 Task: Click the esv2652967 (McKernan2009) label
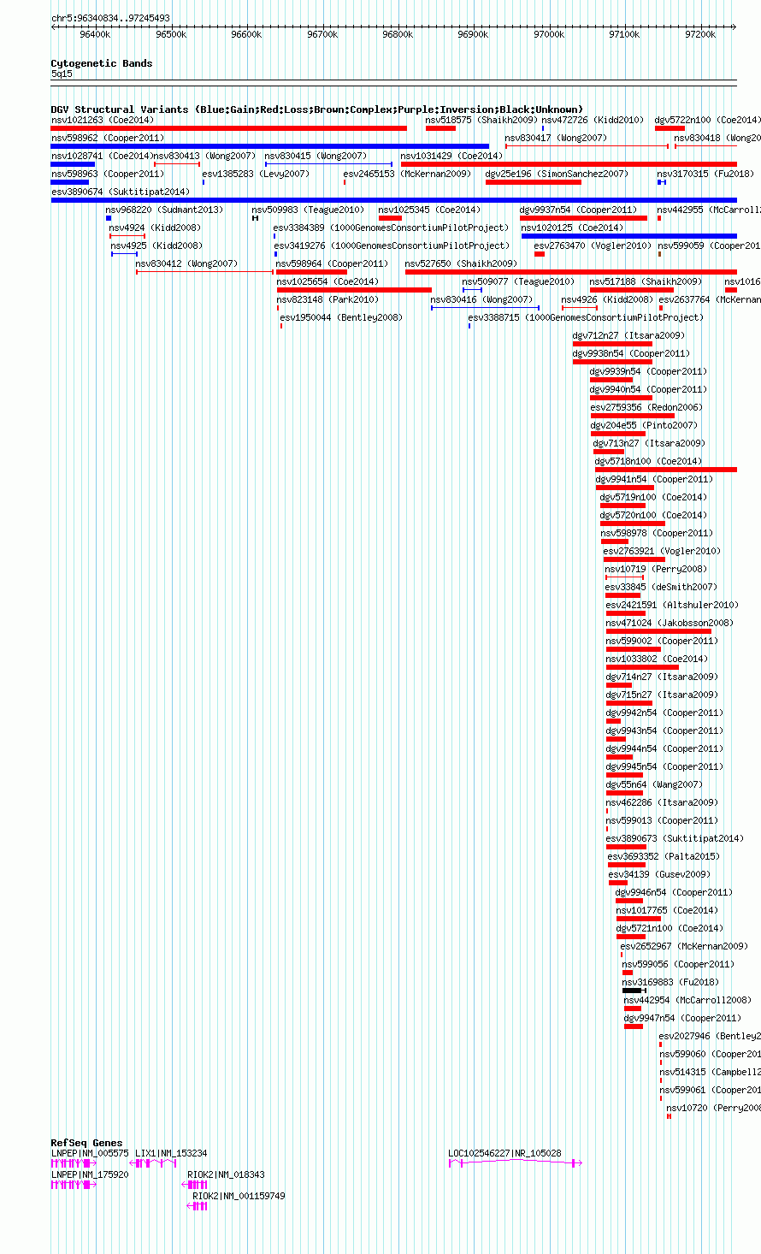coord(684,947)
